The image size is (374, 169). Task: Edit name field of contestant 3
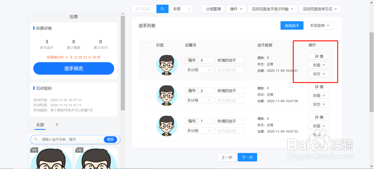pyautogui.click(x=230, y=60)
